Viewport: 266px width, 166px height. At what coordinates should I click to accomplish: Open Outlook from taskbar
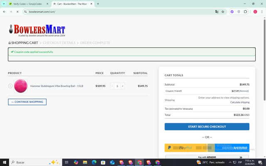[112, 162]
